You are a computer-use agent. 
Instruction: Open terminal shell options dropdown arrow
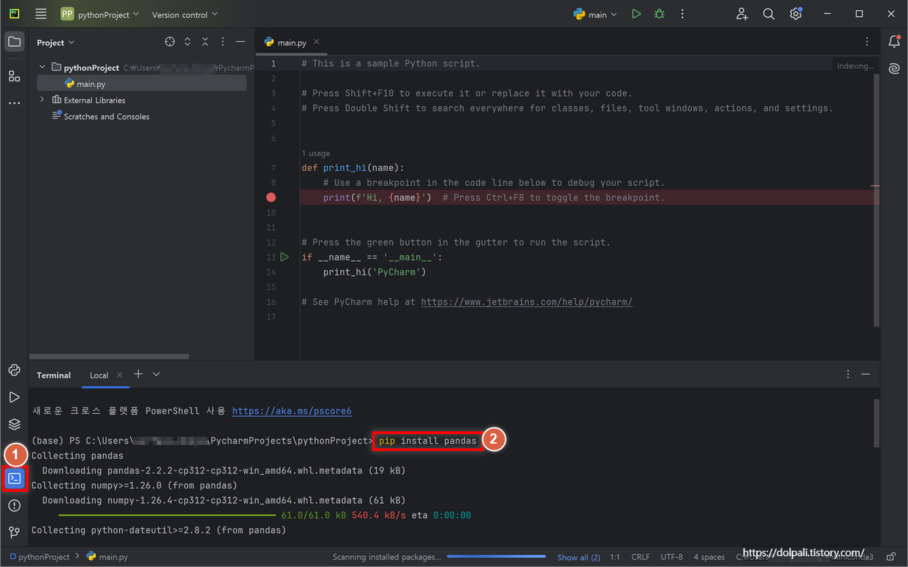(x=156, y=374)
